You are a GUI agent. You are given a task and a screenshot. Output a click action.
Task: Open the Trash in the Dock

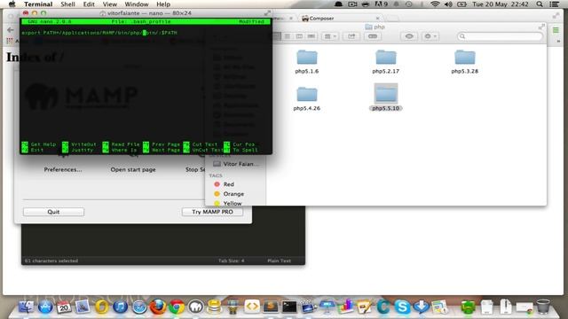[543, 307]
